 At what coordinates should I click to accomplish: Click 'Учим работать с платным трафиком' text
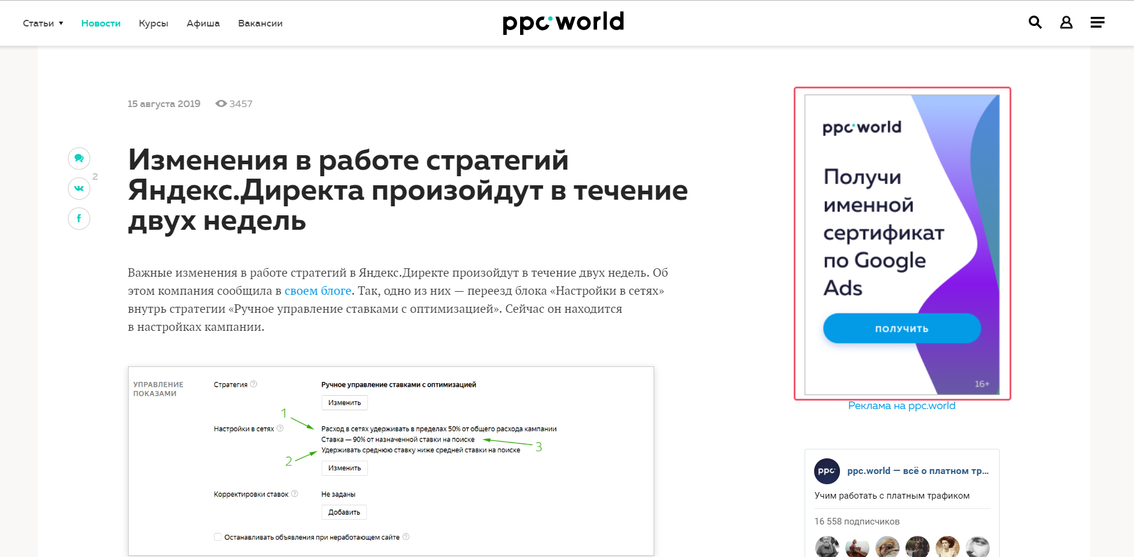click(x=892, y=496)
